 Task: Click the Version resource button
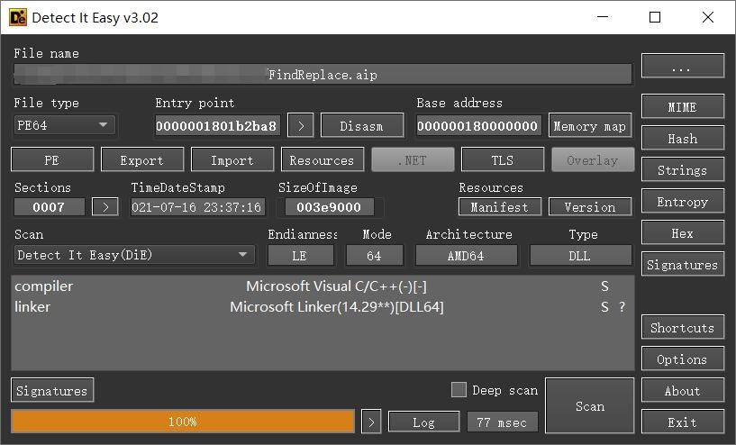click(590, 207)
